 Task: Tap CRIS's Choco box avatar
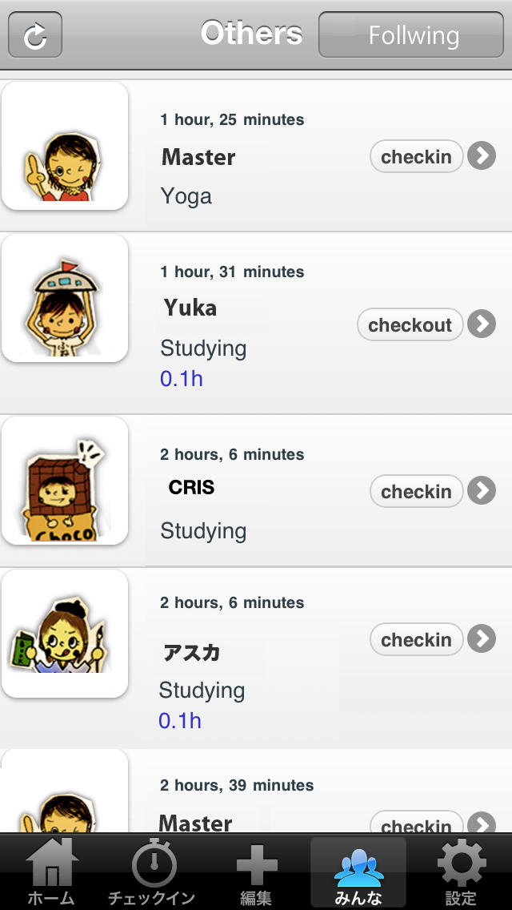65,481
